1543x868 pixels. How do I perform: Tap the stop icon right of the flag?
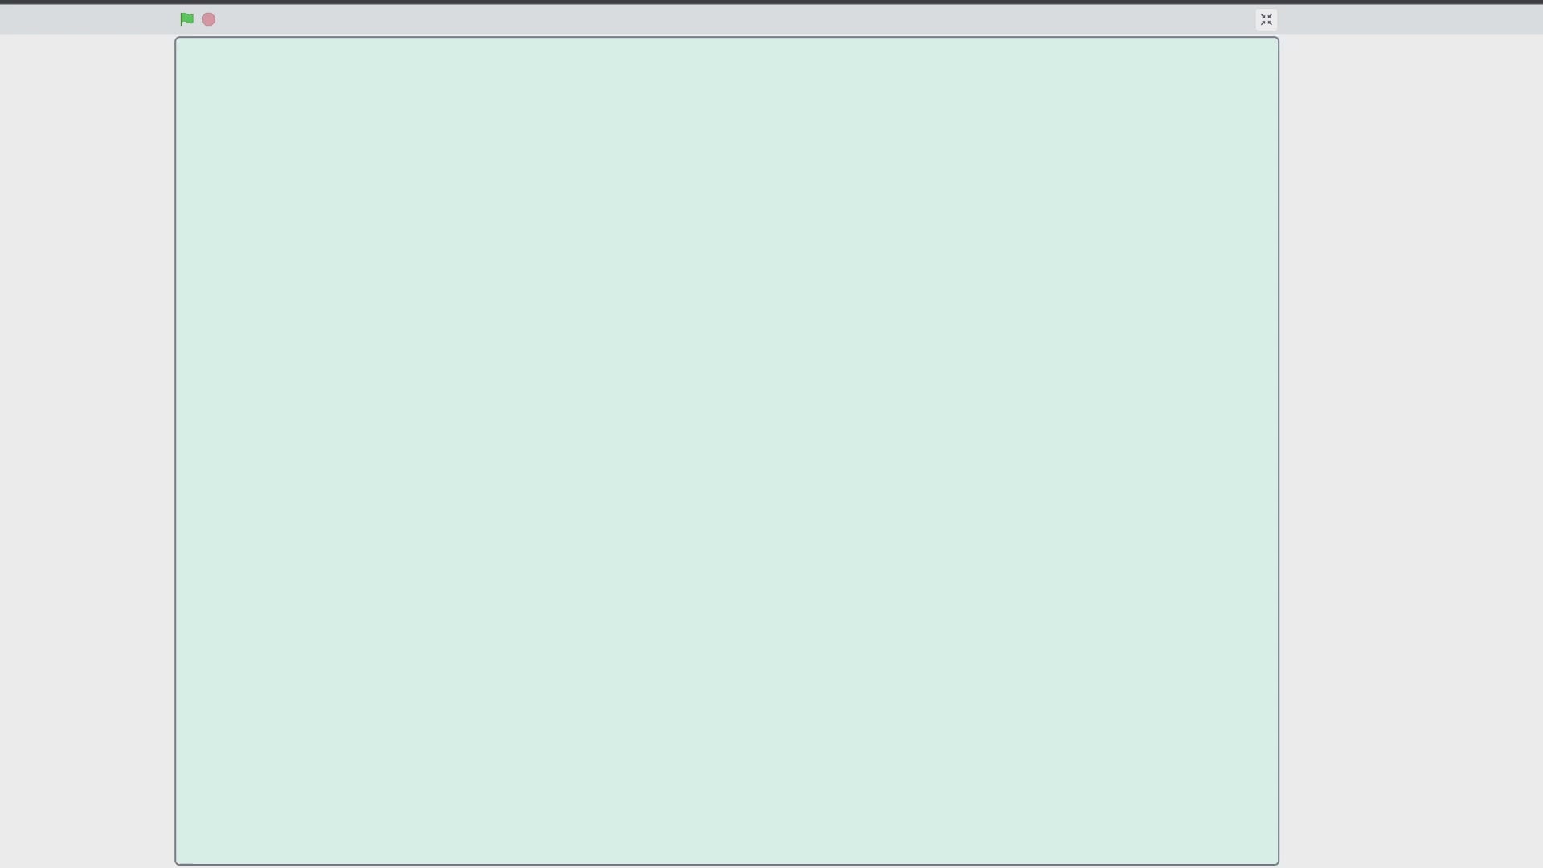(x=208, y=19)
